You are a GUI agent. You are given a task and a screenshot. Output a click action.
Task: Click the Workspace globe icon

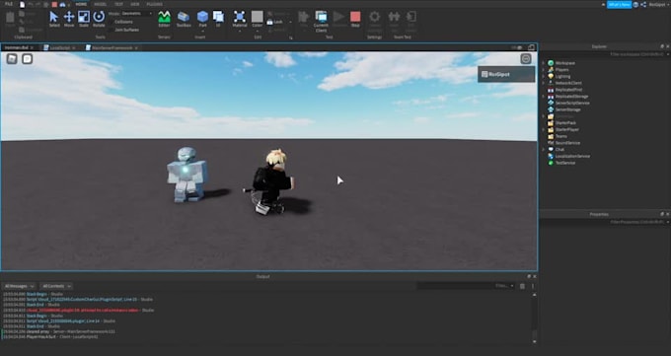[551, 63]
